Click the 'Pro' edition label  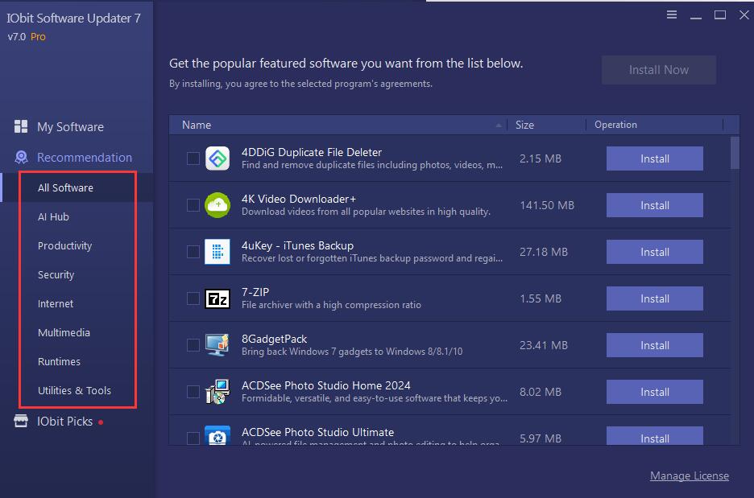pos(38,36)
